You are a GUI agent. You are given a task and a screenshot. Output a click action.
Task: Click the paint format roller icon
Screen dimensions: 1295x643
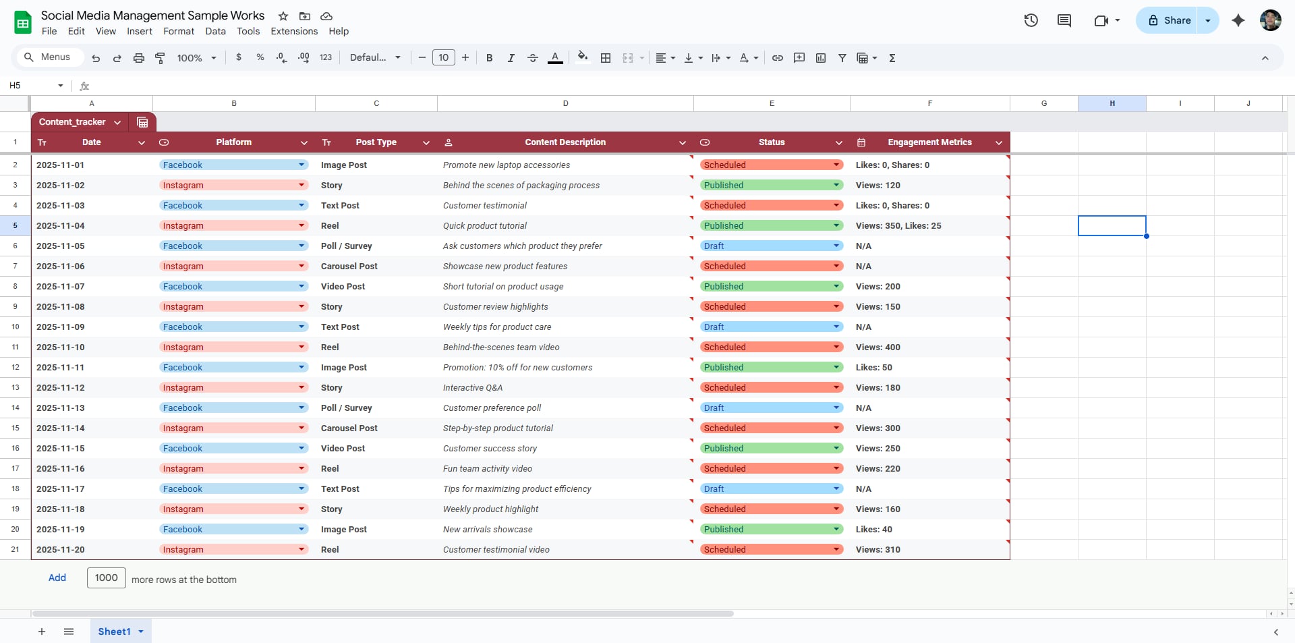(160, 58)
